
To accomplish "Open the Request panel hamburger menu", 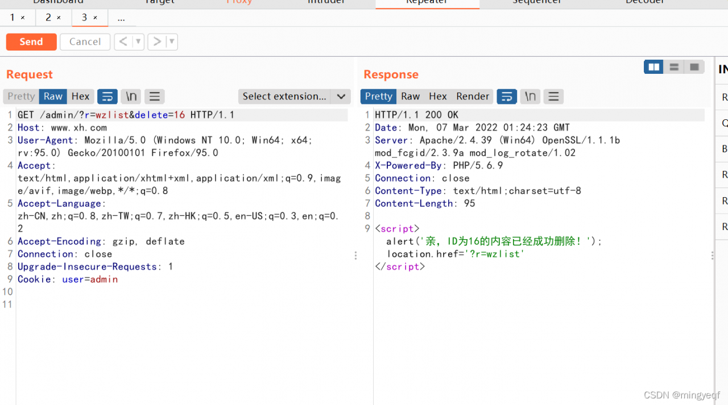I will click(155, 97).
